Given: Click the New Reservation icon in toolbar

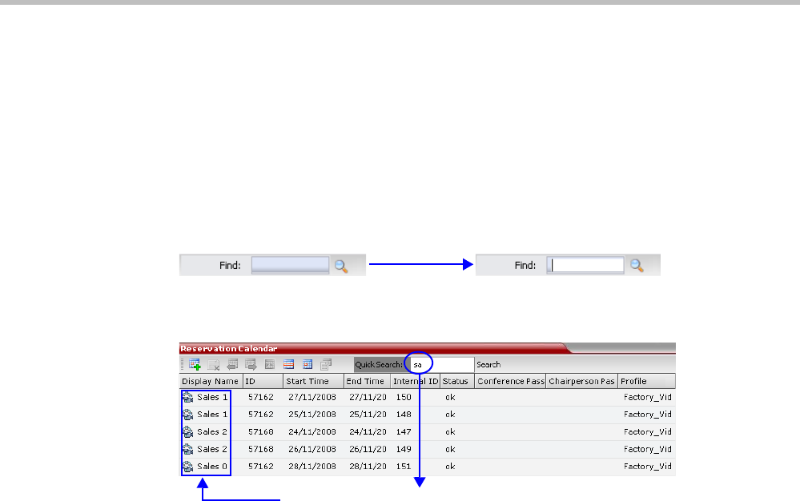Looking at the screenshot, I should click(195, 364).
